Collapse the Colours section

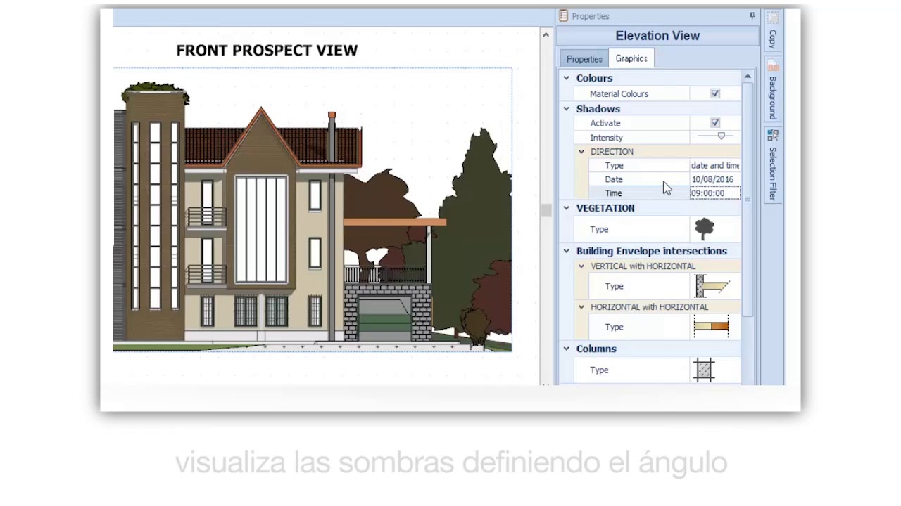pos(567,78)
